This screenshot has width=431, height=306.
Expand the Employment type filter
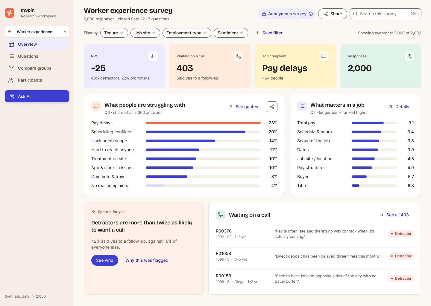pyautogui.click(x=187, y=33)
